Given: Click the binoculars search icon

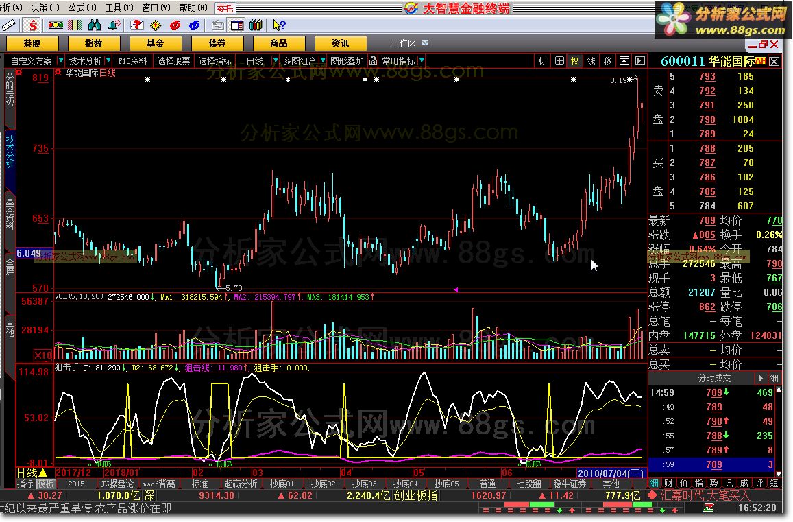Looking at the screenshot, I should [95, 25].
